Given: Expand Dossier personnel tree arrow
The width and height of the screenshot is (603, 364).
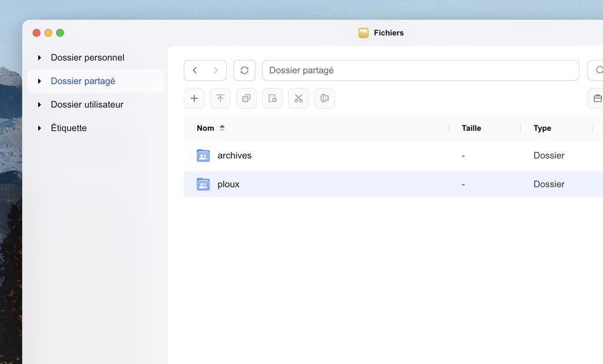Looking at the screenshot, I should pos(39,58).
